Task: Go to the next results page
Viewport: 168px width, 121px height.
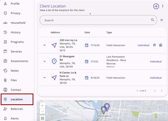Action: [x=162, y=91]
